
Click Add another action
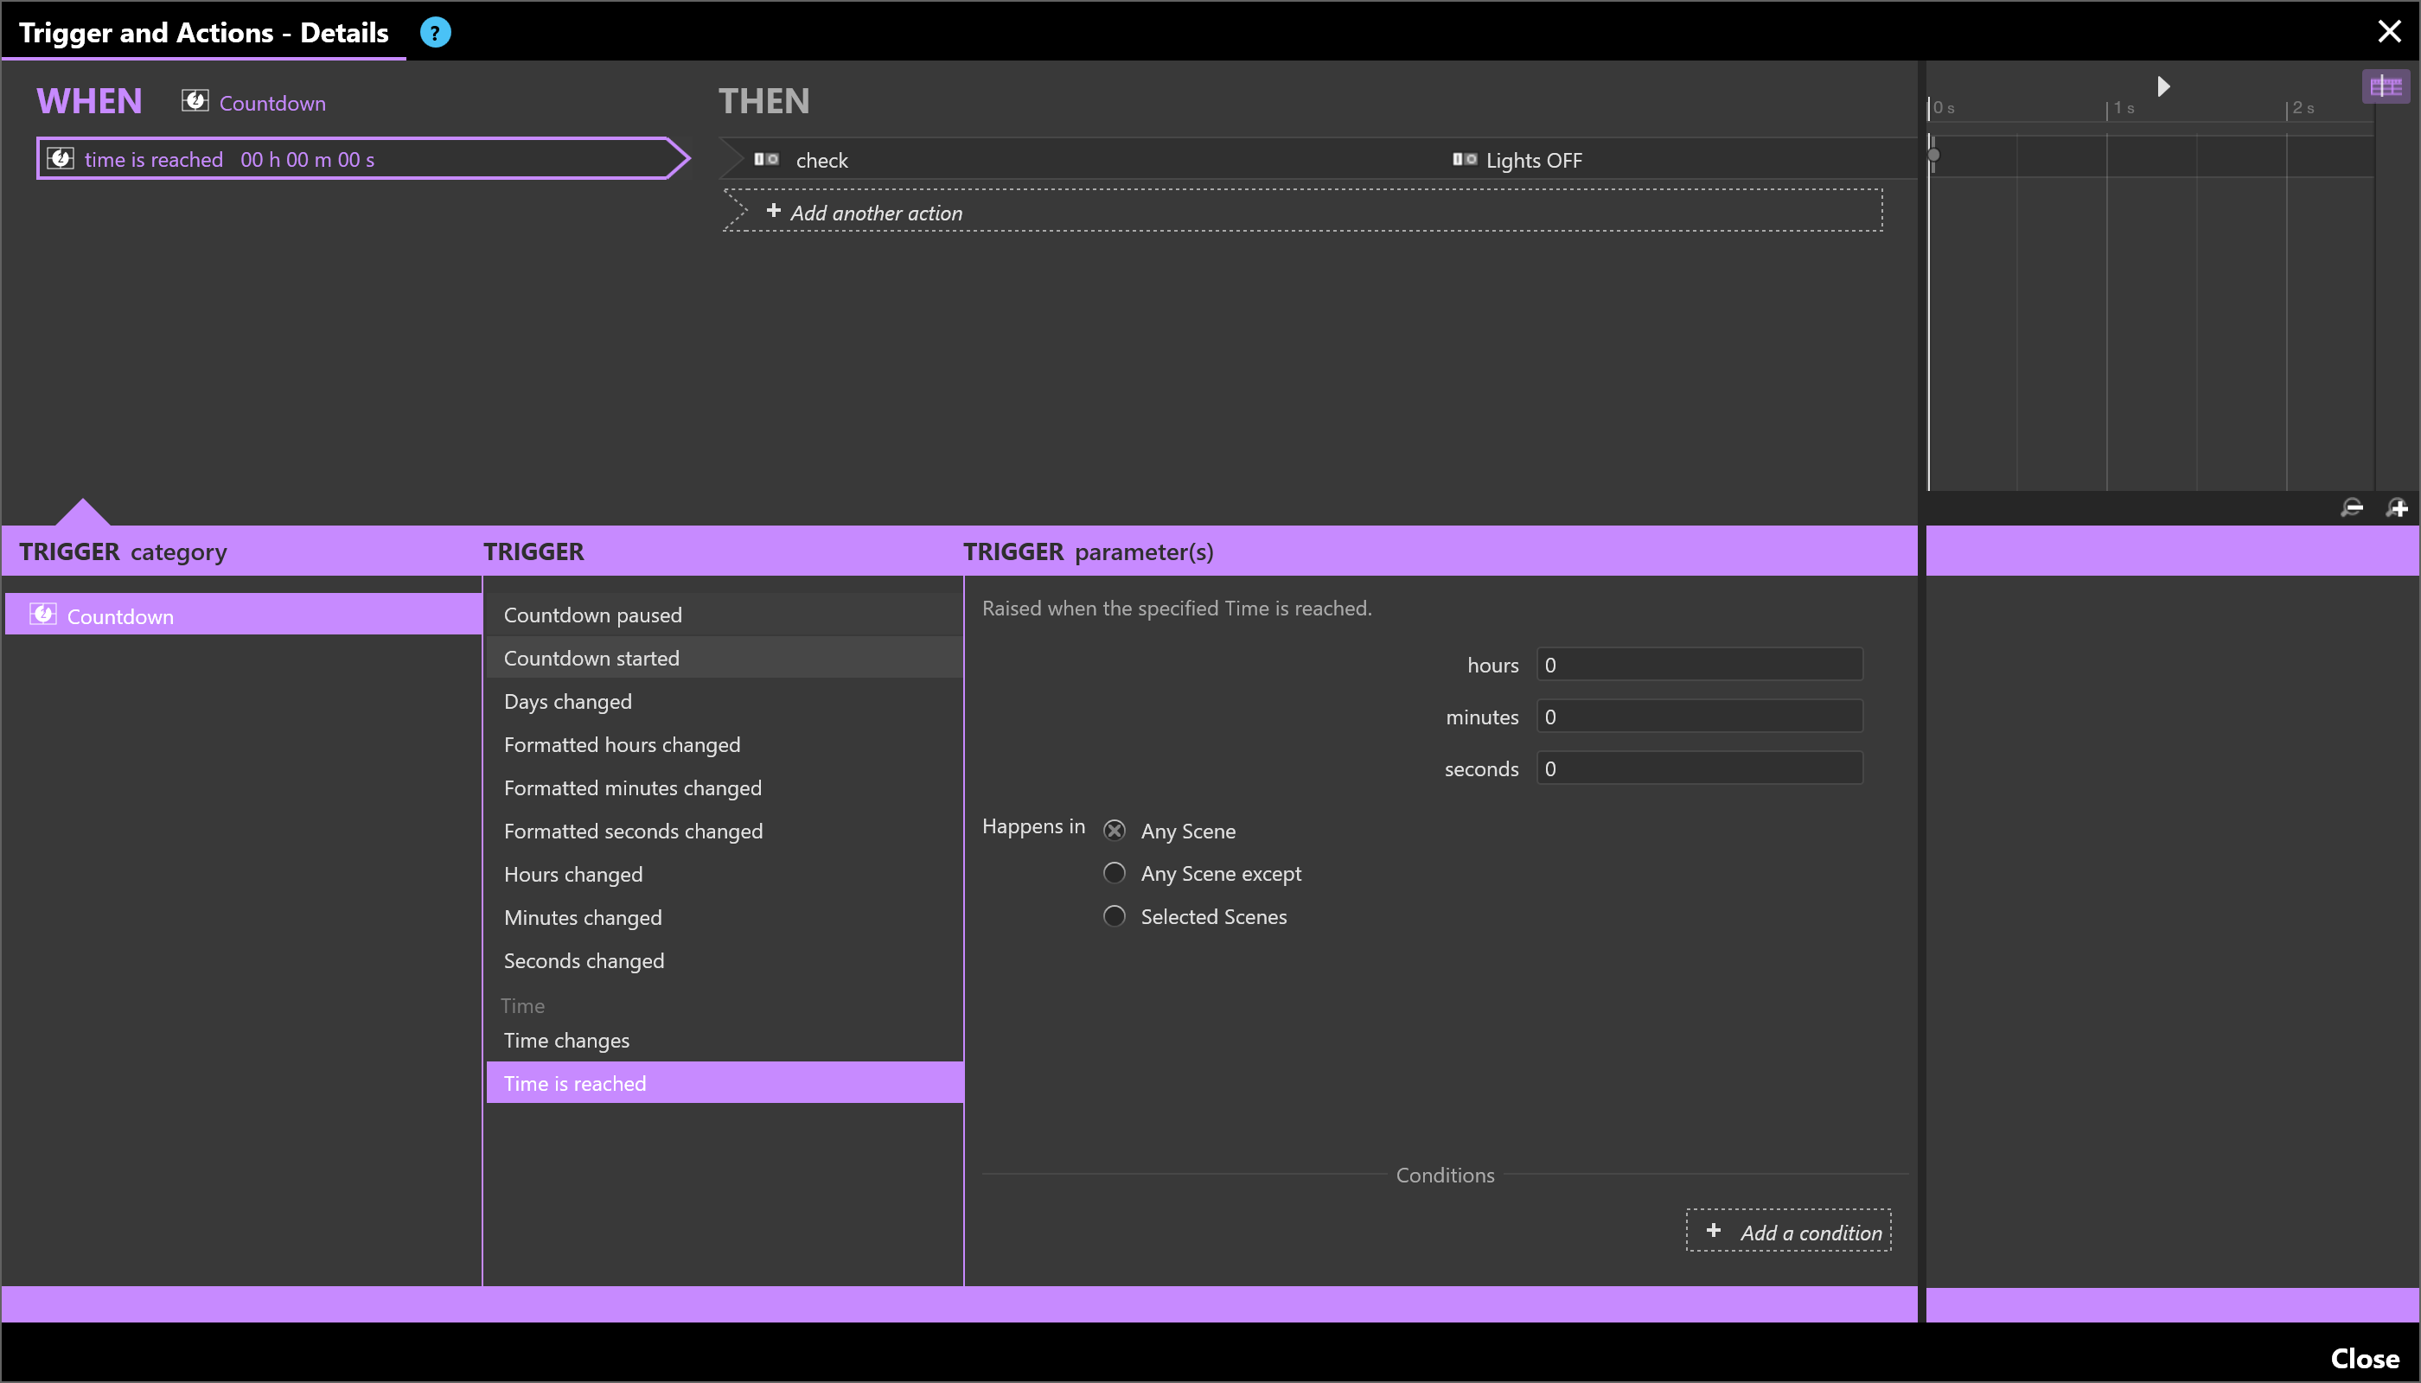[1301, 211]
